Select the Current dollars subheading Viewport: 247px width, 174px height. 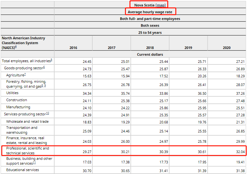click(x=150, y=54)
